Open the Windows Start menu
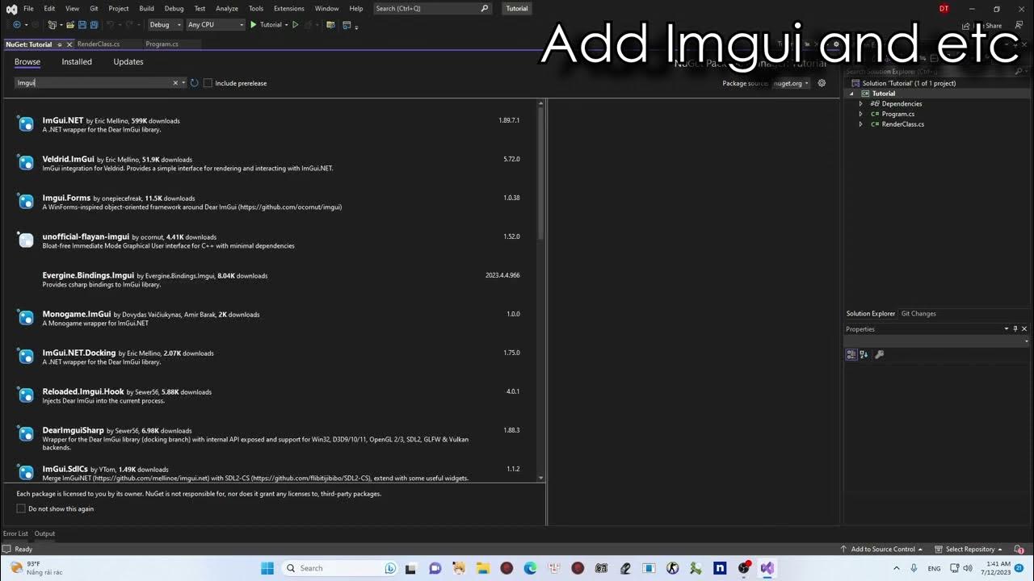Image resolution: width=1034 pixels, height=581 pixels. click(267, 568)
